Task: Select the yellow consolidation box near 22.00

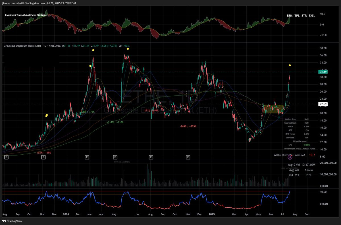Action: [273, 109]
